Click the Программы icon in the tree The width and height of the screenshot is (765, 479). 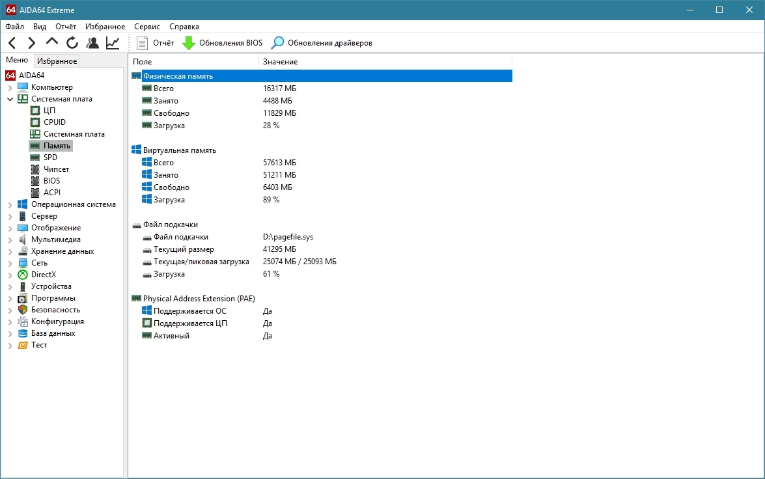[22, 298]
